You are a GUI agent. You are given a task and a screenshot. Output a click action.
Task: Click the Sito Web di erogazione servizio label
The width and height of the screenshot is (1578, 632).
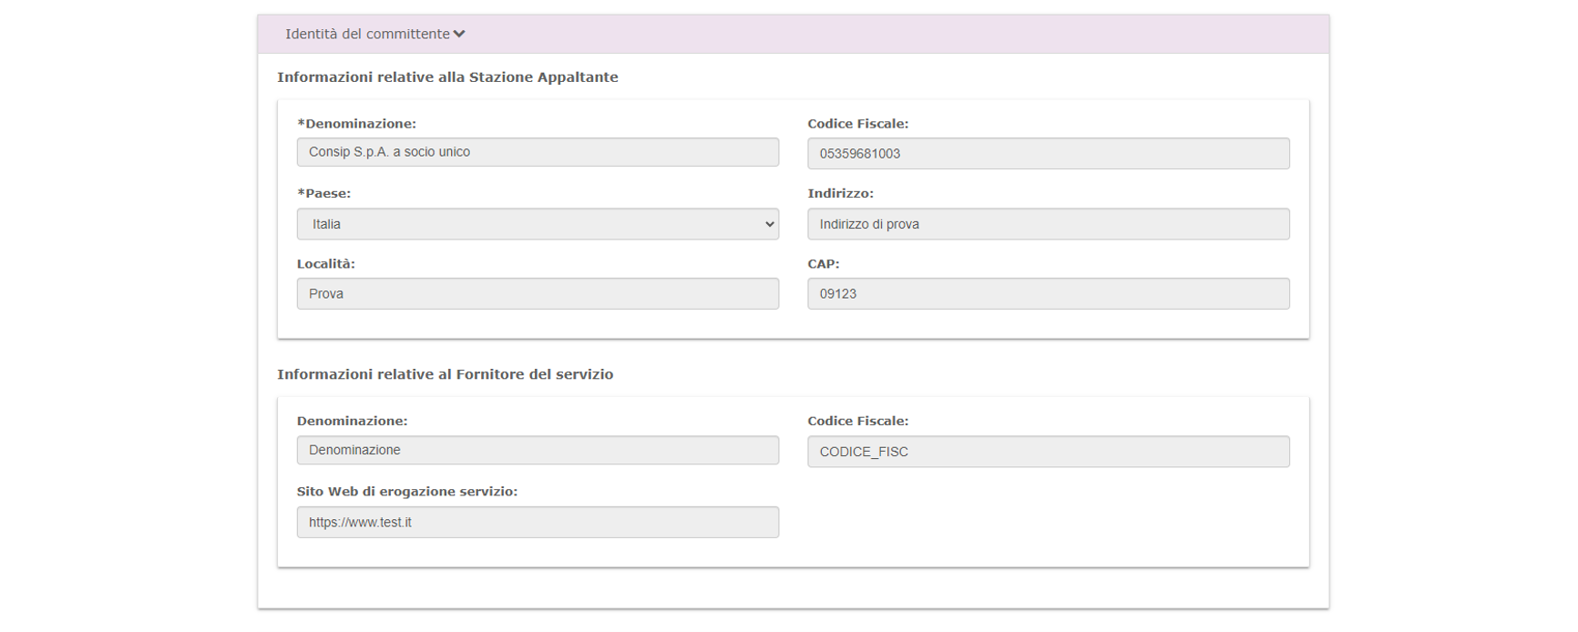pyautogui.click(x=406, y=492)
